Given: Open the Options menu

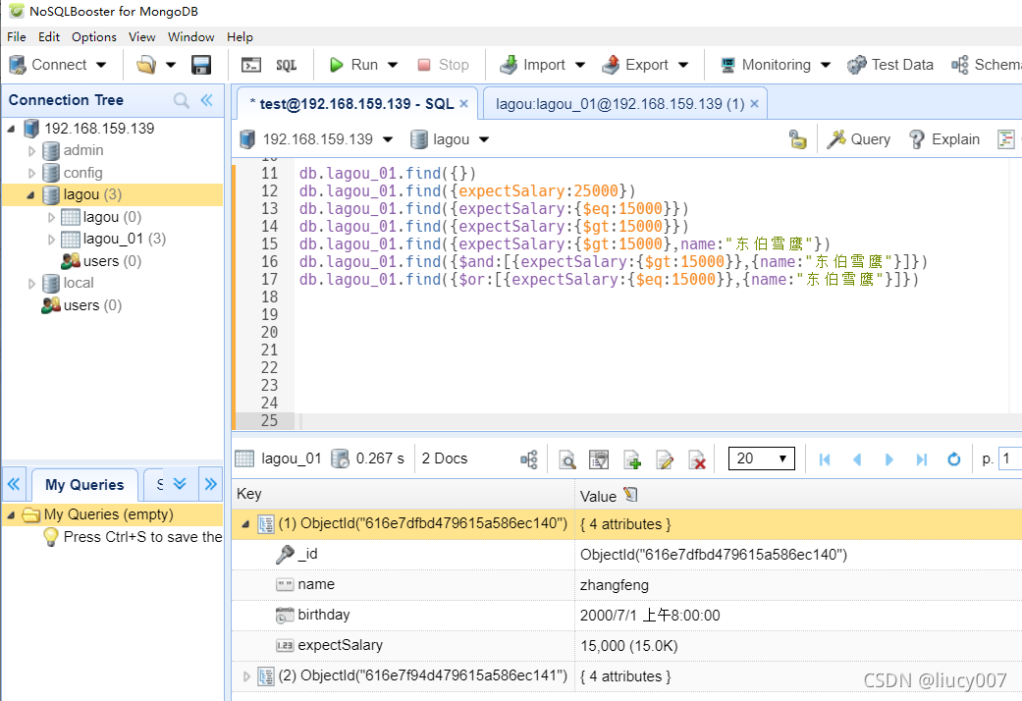Looking at the screenshot, I should point(94,36).
